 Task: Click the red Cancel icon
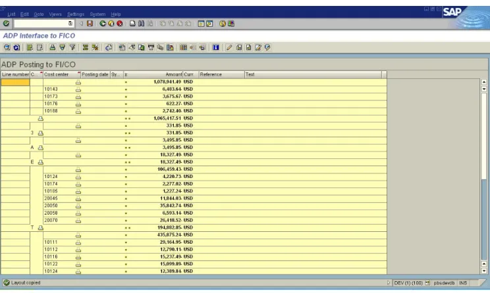119,24
